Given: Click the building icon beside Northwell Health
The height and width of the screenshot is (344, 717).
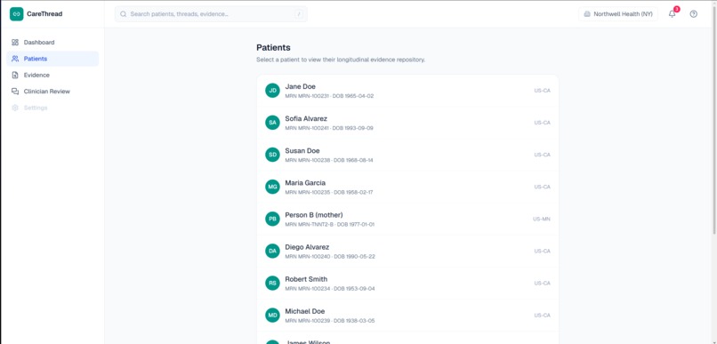Looking at the screenshot, I should [x=587, y=14].
